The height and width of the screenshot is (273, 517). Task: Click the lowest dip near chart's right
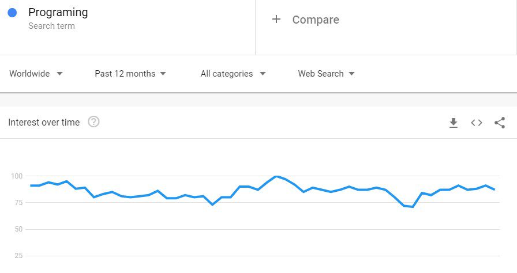click(x=413, y=207)
